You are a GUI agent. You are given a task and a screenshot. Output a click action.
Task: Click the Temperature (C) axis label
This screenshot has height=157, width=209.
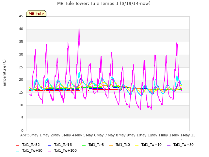pos(4,74)
